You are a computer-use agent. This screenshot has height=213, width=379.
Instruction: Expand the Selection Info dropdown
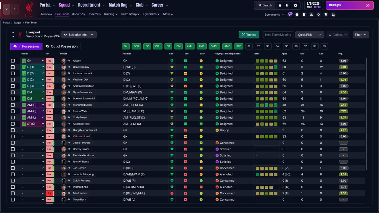point(78,35)
